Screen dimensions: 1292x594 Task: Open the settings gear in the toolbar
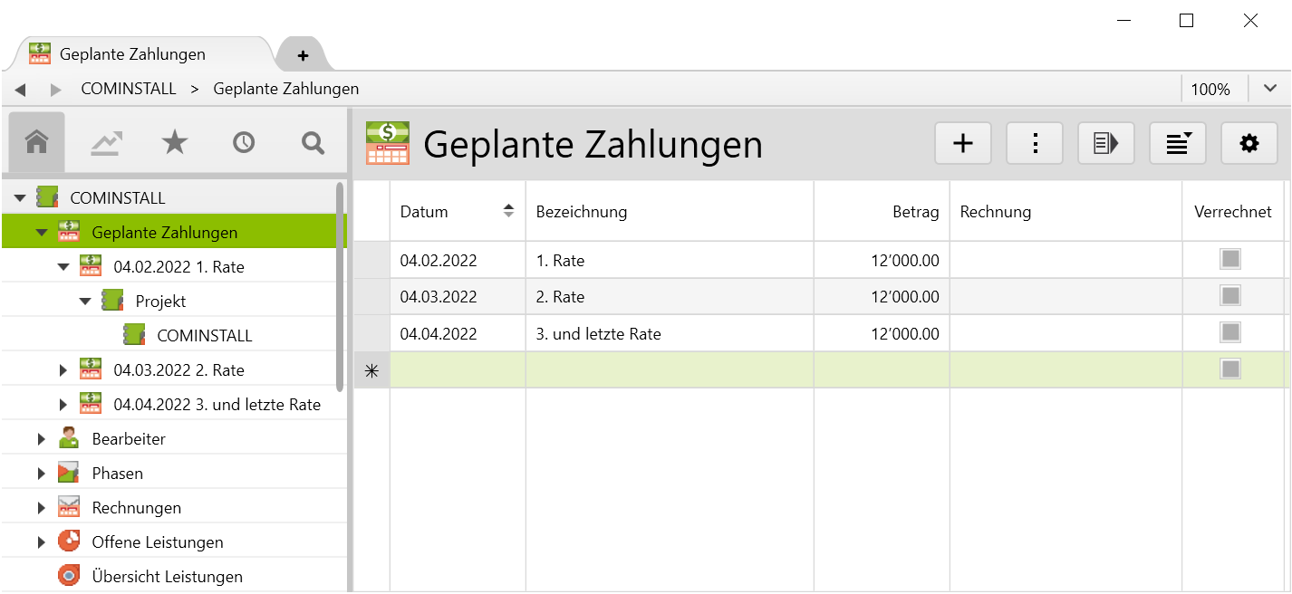1249,143
